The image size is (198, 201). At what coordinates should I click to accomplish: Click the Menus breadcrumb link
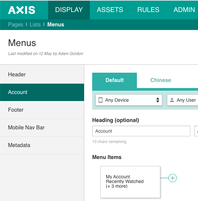[56, 24]
